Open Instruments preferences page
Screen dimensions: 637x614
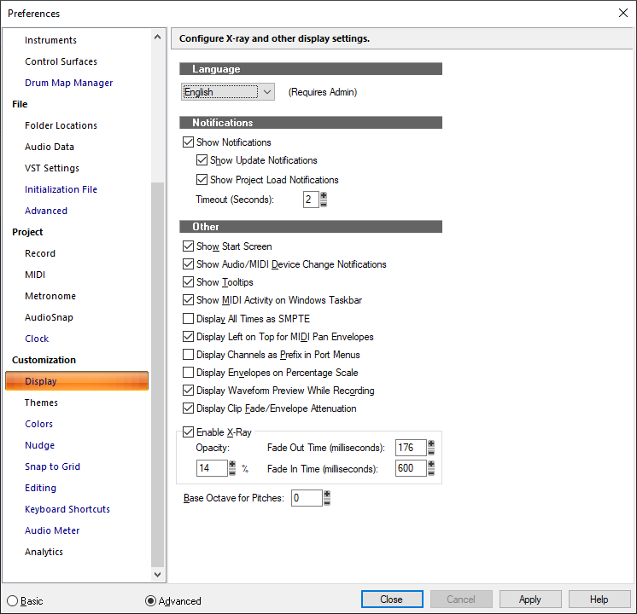[x=50, y=40]
